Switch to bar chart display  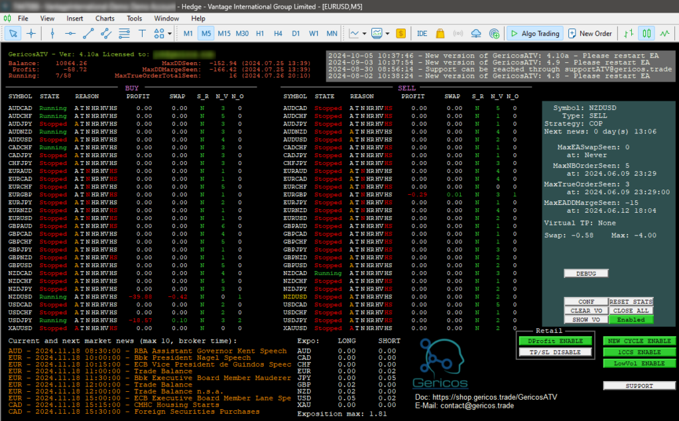[x=629, y=33]
